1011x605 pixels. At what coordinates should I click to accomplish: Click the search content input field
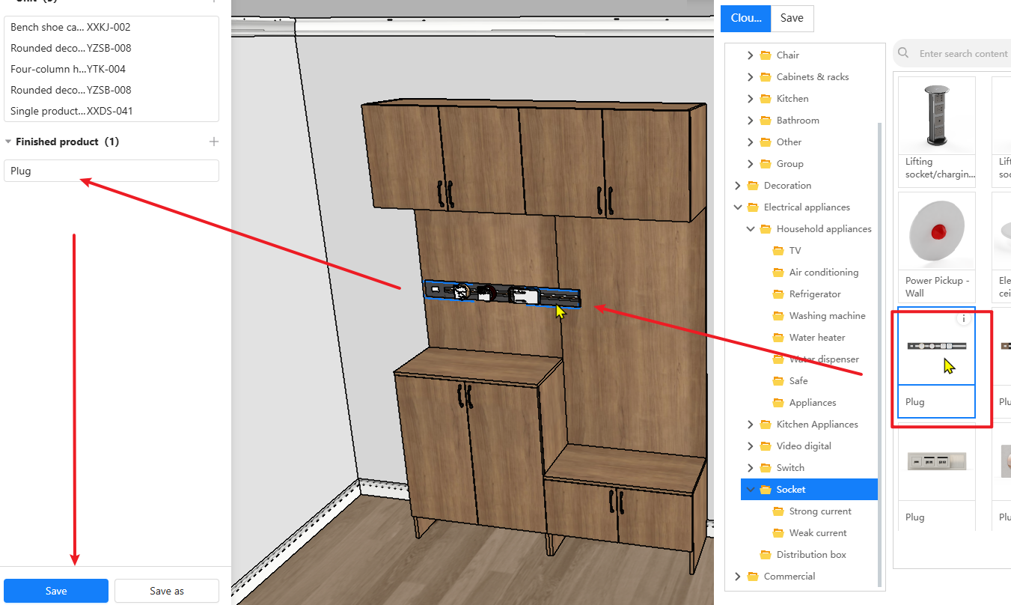[962, 53]
